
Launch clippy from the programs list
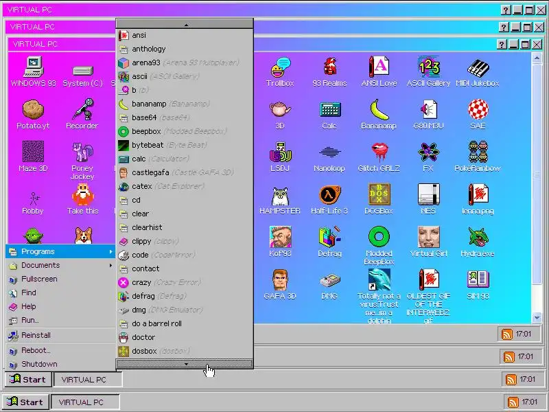coord(185,241)
